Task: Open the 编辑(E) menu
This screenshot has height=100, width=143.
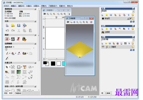Action: 14,6
